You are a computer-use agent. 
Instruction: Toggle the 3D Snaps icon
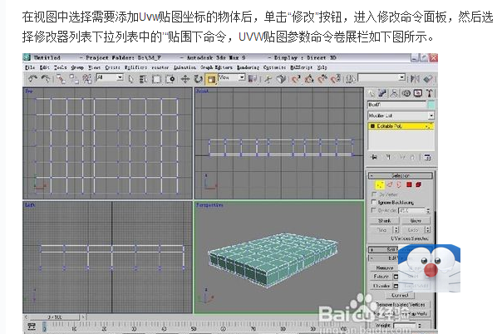[x=296, y=79]
